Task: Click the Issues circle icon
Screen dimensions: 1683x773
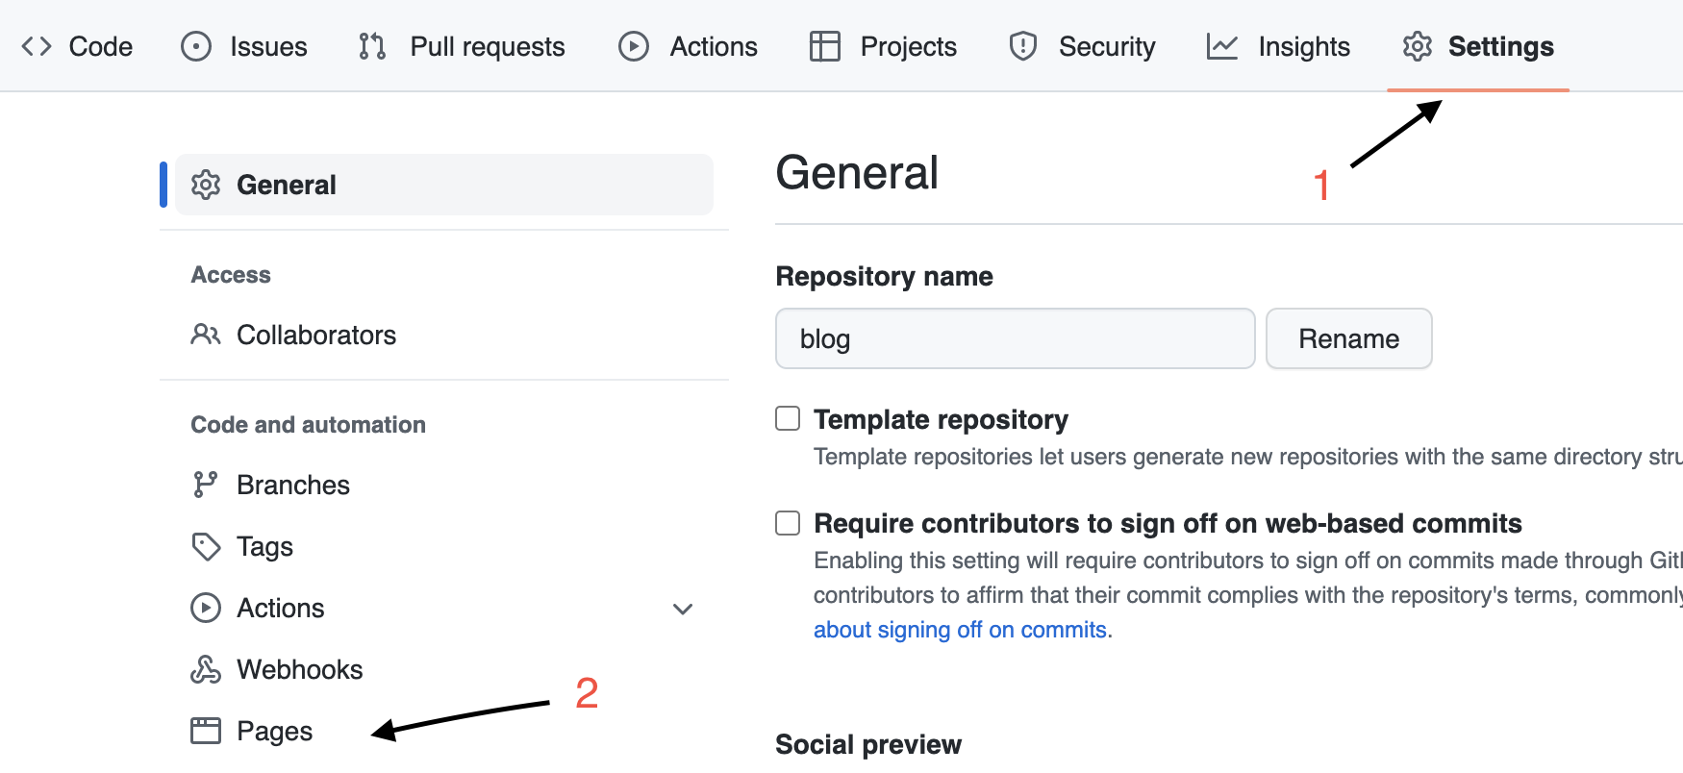Action: [x=196, y=46]
